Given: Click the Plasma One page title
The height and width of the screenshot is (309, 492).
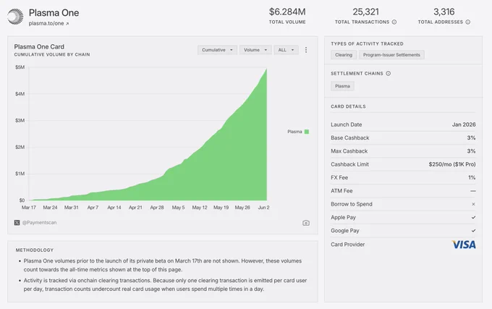Looking at the screenshot, I should pos(54,13).
